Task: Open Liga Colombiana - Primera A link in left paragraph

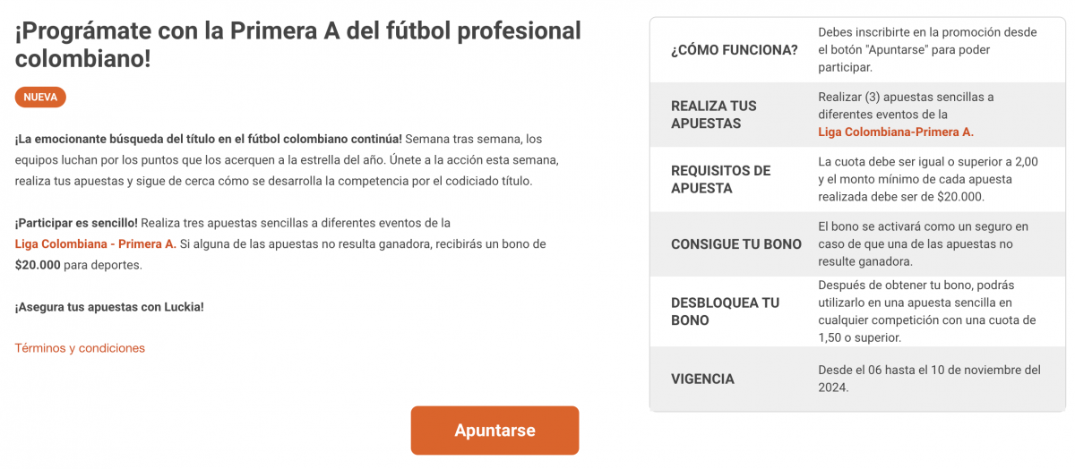Action: pos(96,243)
